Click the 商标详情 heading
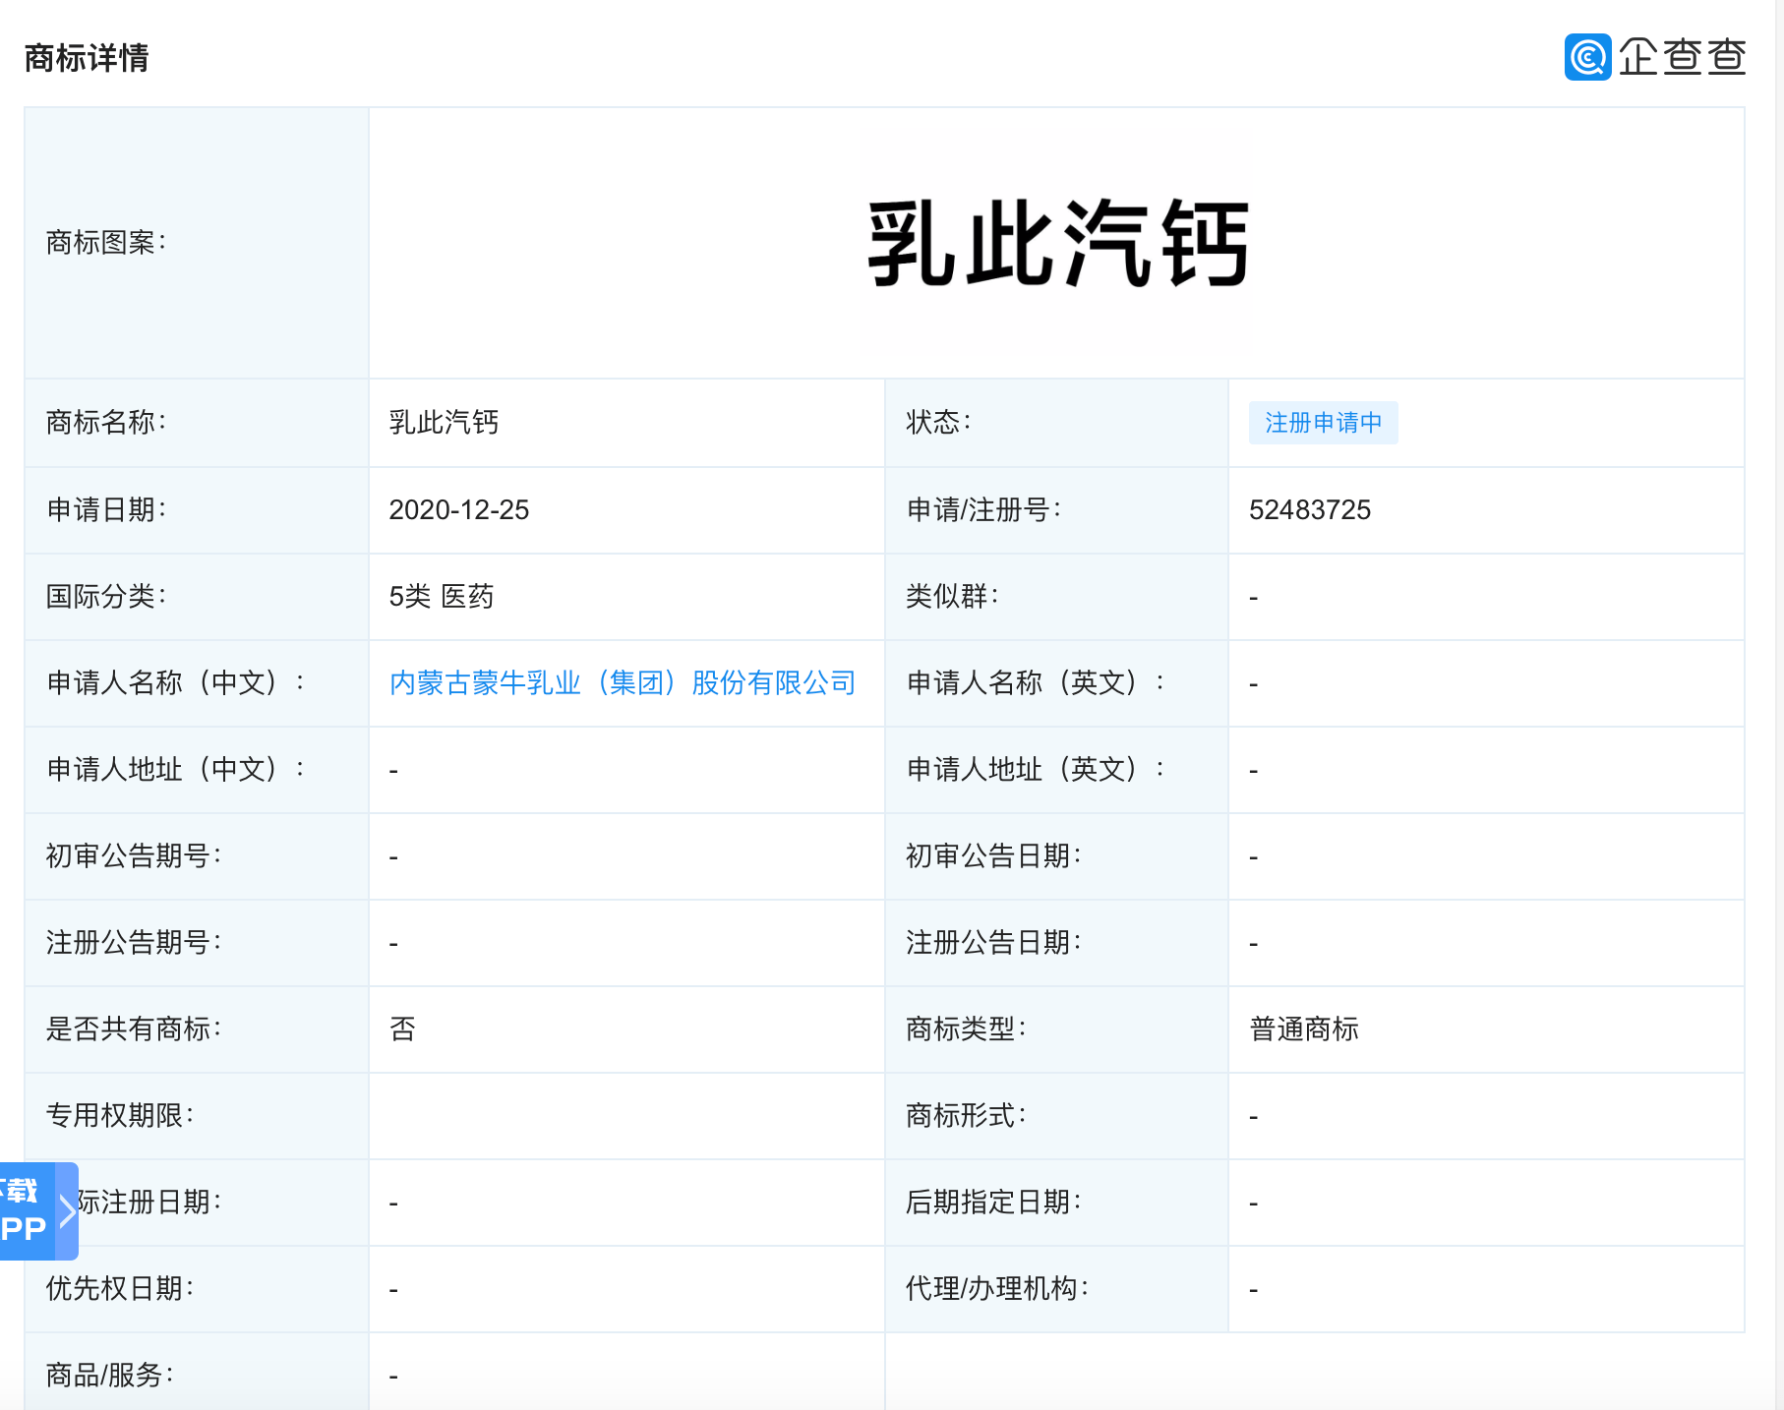Screen dimensions: 1784x1410 87,58
